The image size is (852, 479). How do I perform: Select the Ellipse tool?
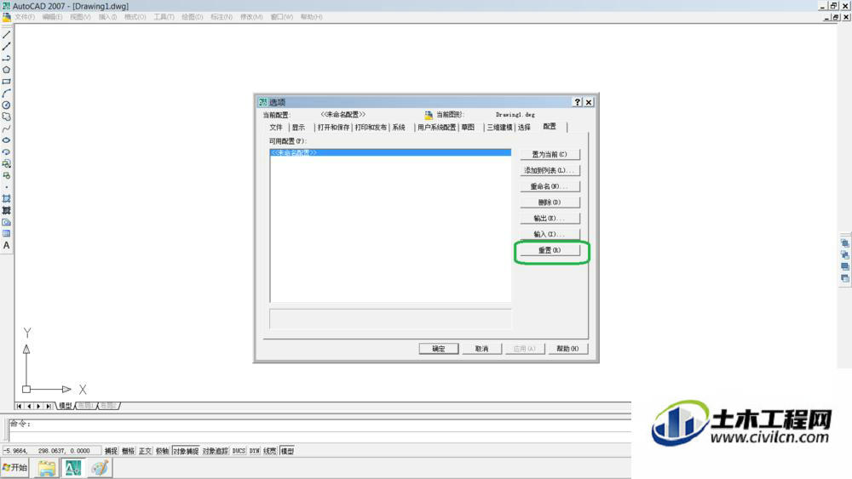click(7, 140)
